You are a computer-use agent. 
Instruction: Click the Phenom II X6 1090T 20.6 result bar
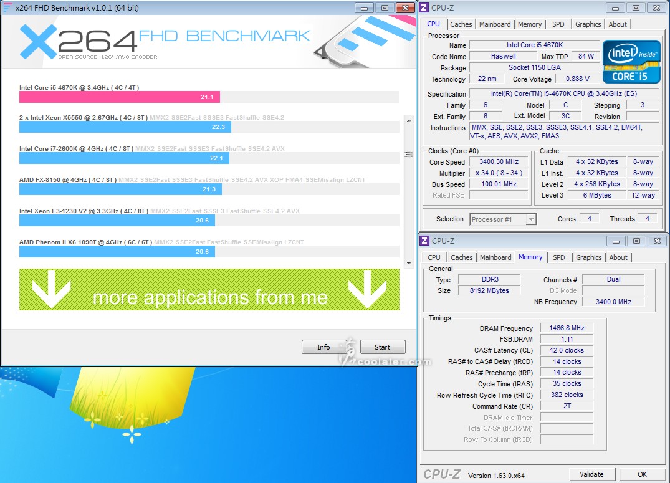pyautogui.click(x=117, y=252)
